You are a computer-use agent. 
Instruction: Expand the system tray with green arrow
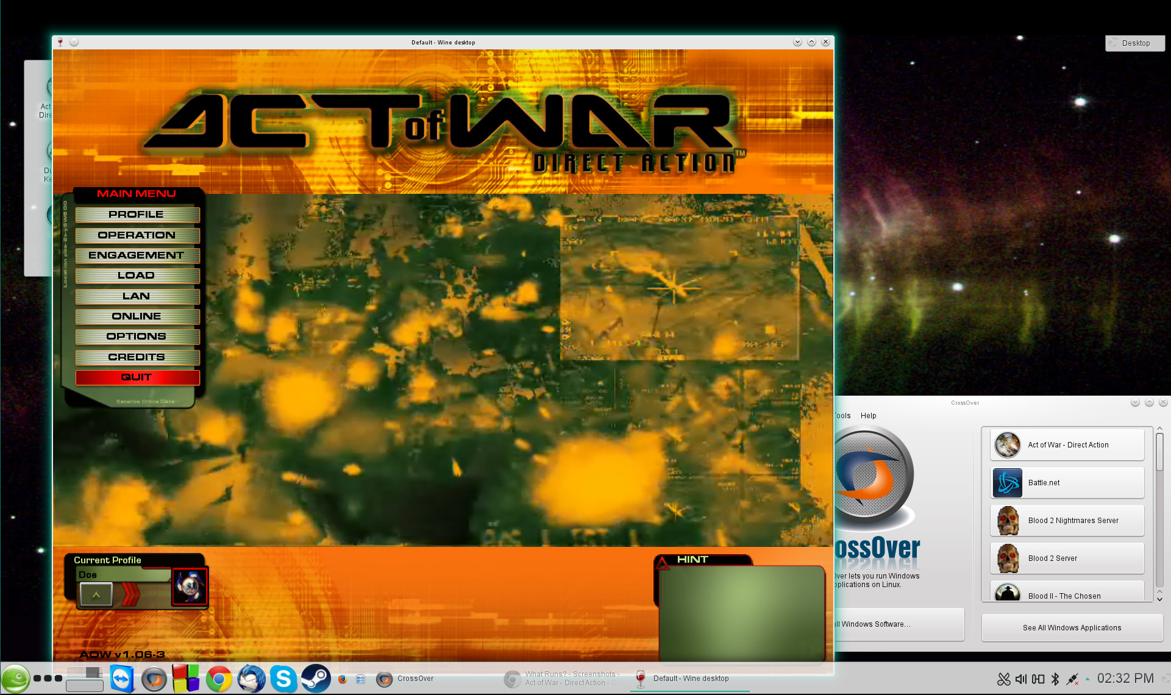1087,678
